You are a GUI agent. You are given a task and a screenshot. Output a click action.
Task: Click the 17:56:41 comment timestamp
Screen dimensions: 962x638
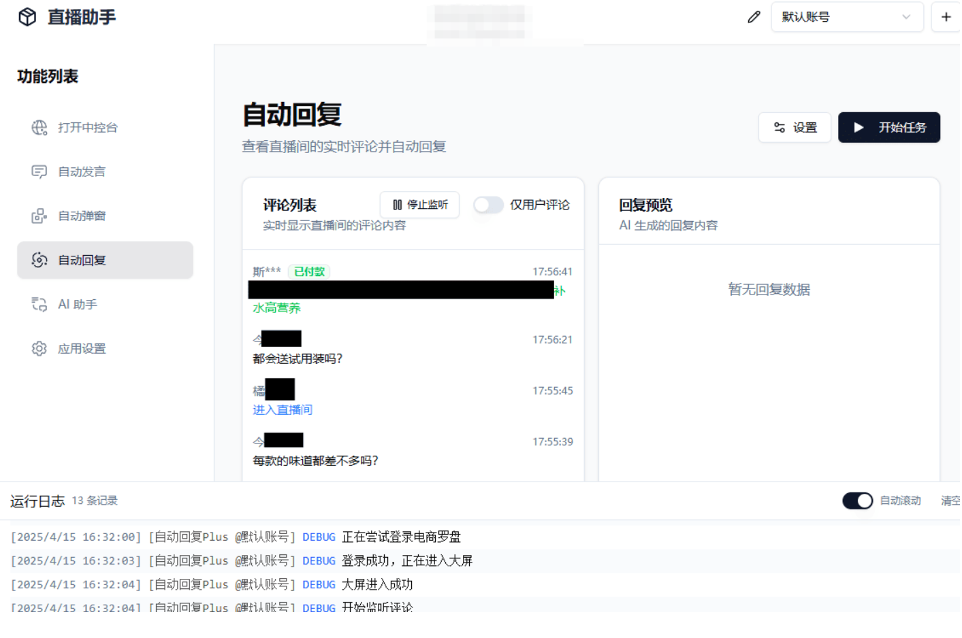point(552,272)
